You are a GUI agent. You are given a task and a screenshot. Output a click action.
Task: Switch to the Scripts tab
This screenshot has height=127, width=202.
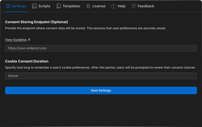pos(44,6)
